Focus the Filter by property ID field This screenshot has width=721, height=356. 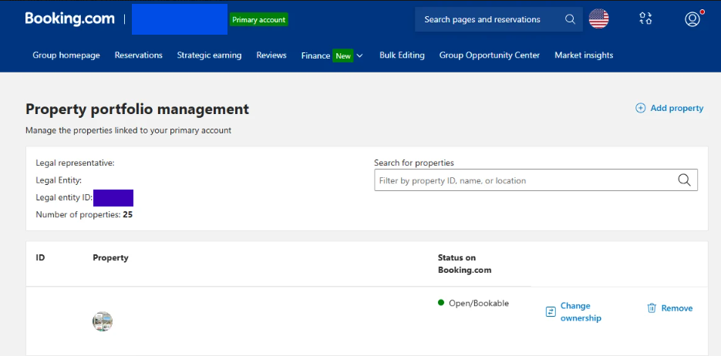click(536, 180)
